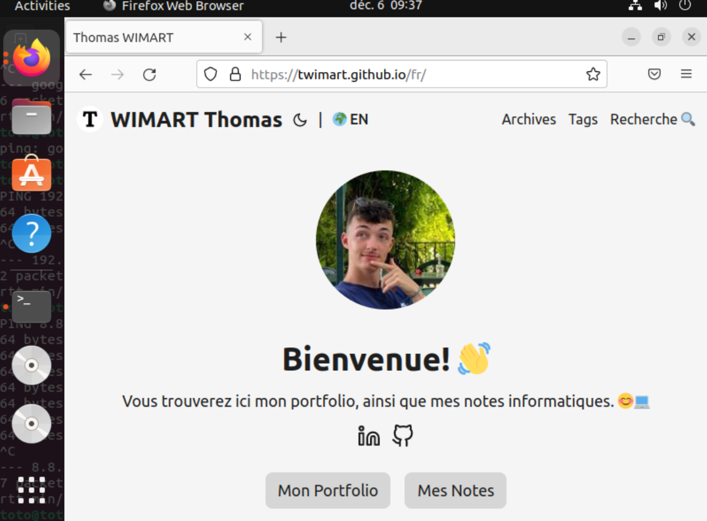Toggle dark mode moon icon
Screen dimensions: 707x521
click(x=300, y=120)
